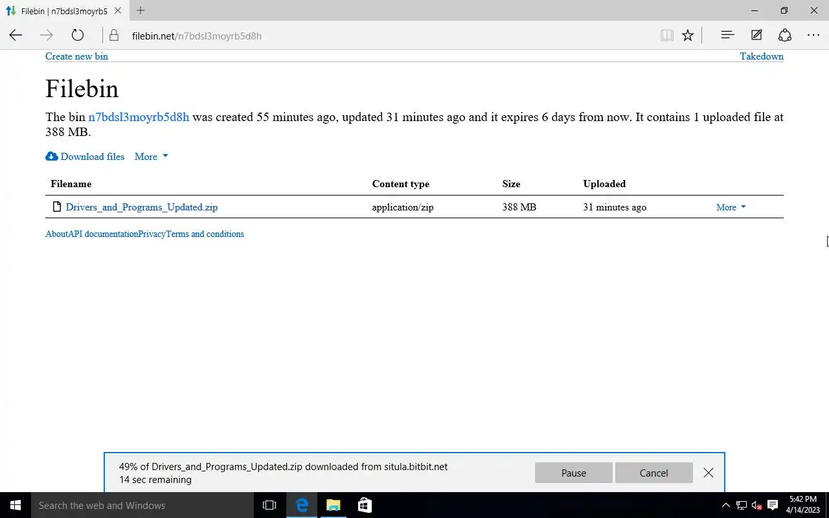This screenshot has width=829, height=518.
Task: Click the Content type column header
Action: [x=400, y=184]
